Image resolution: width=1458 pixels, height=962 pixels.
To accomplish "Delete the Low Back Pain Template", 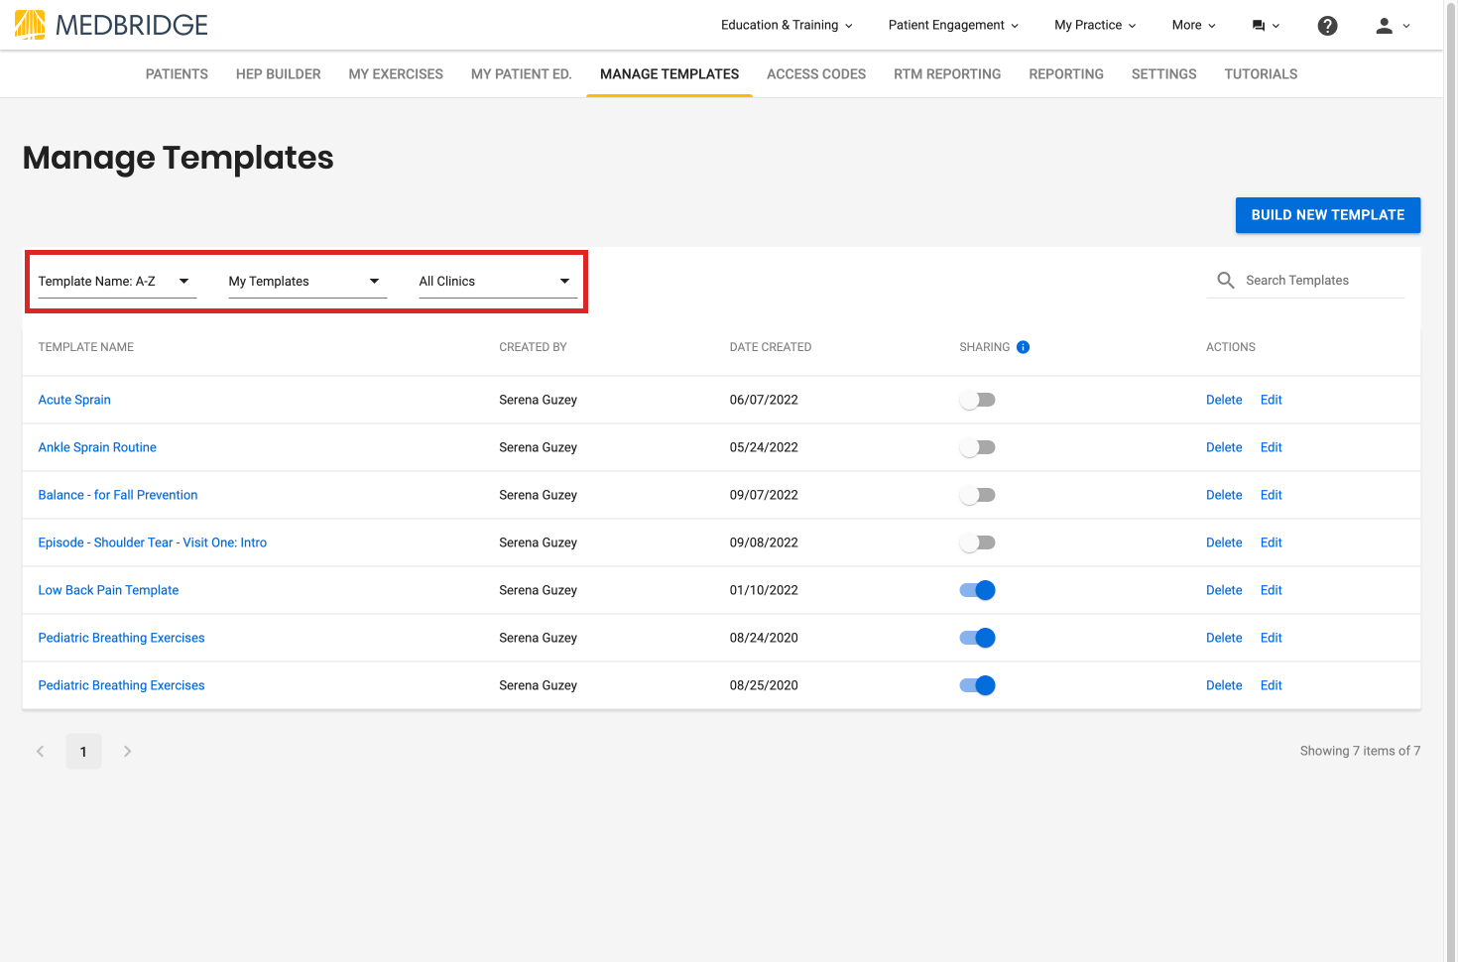I will click(x=1224, y=590).
